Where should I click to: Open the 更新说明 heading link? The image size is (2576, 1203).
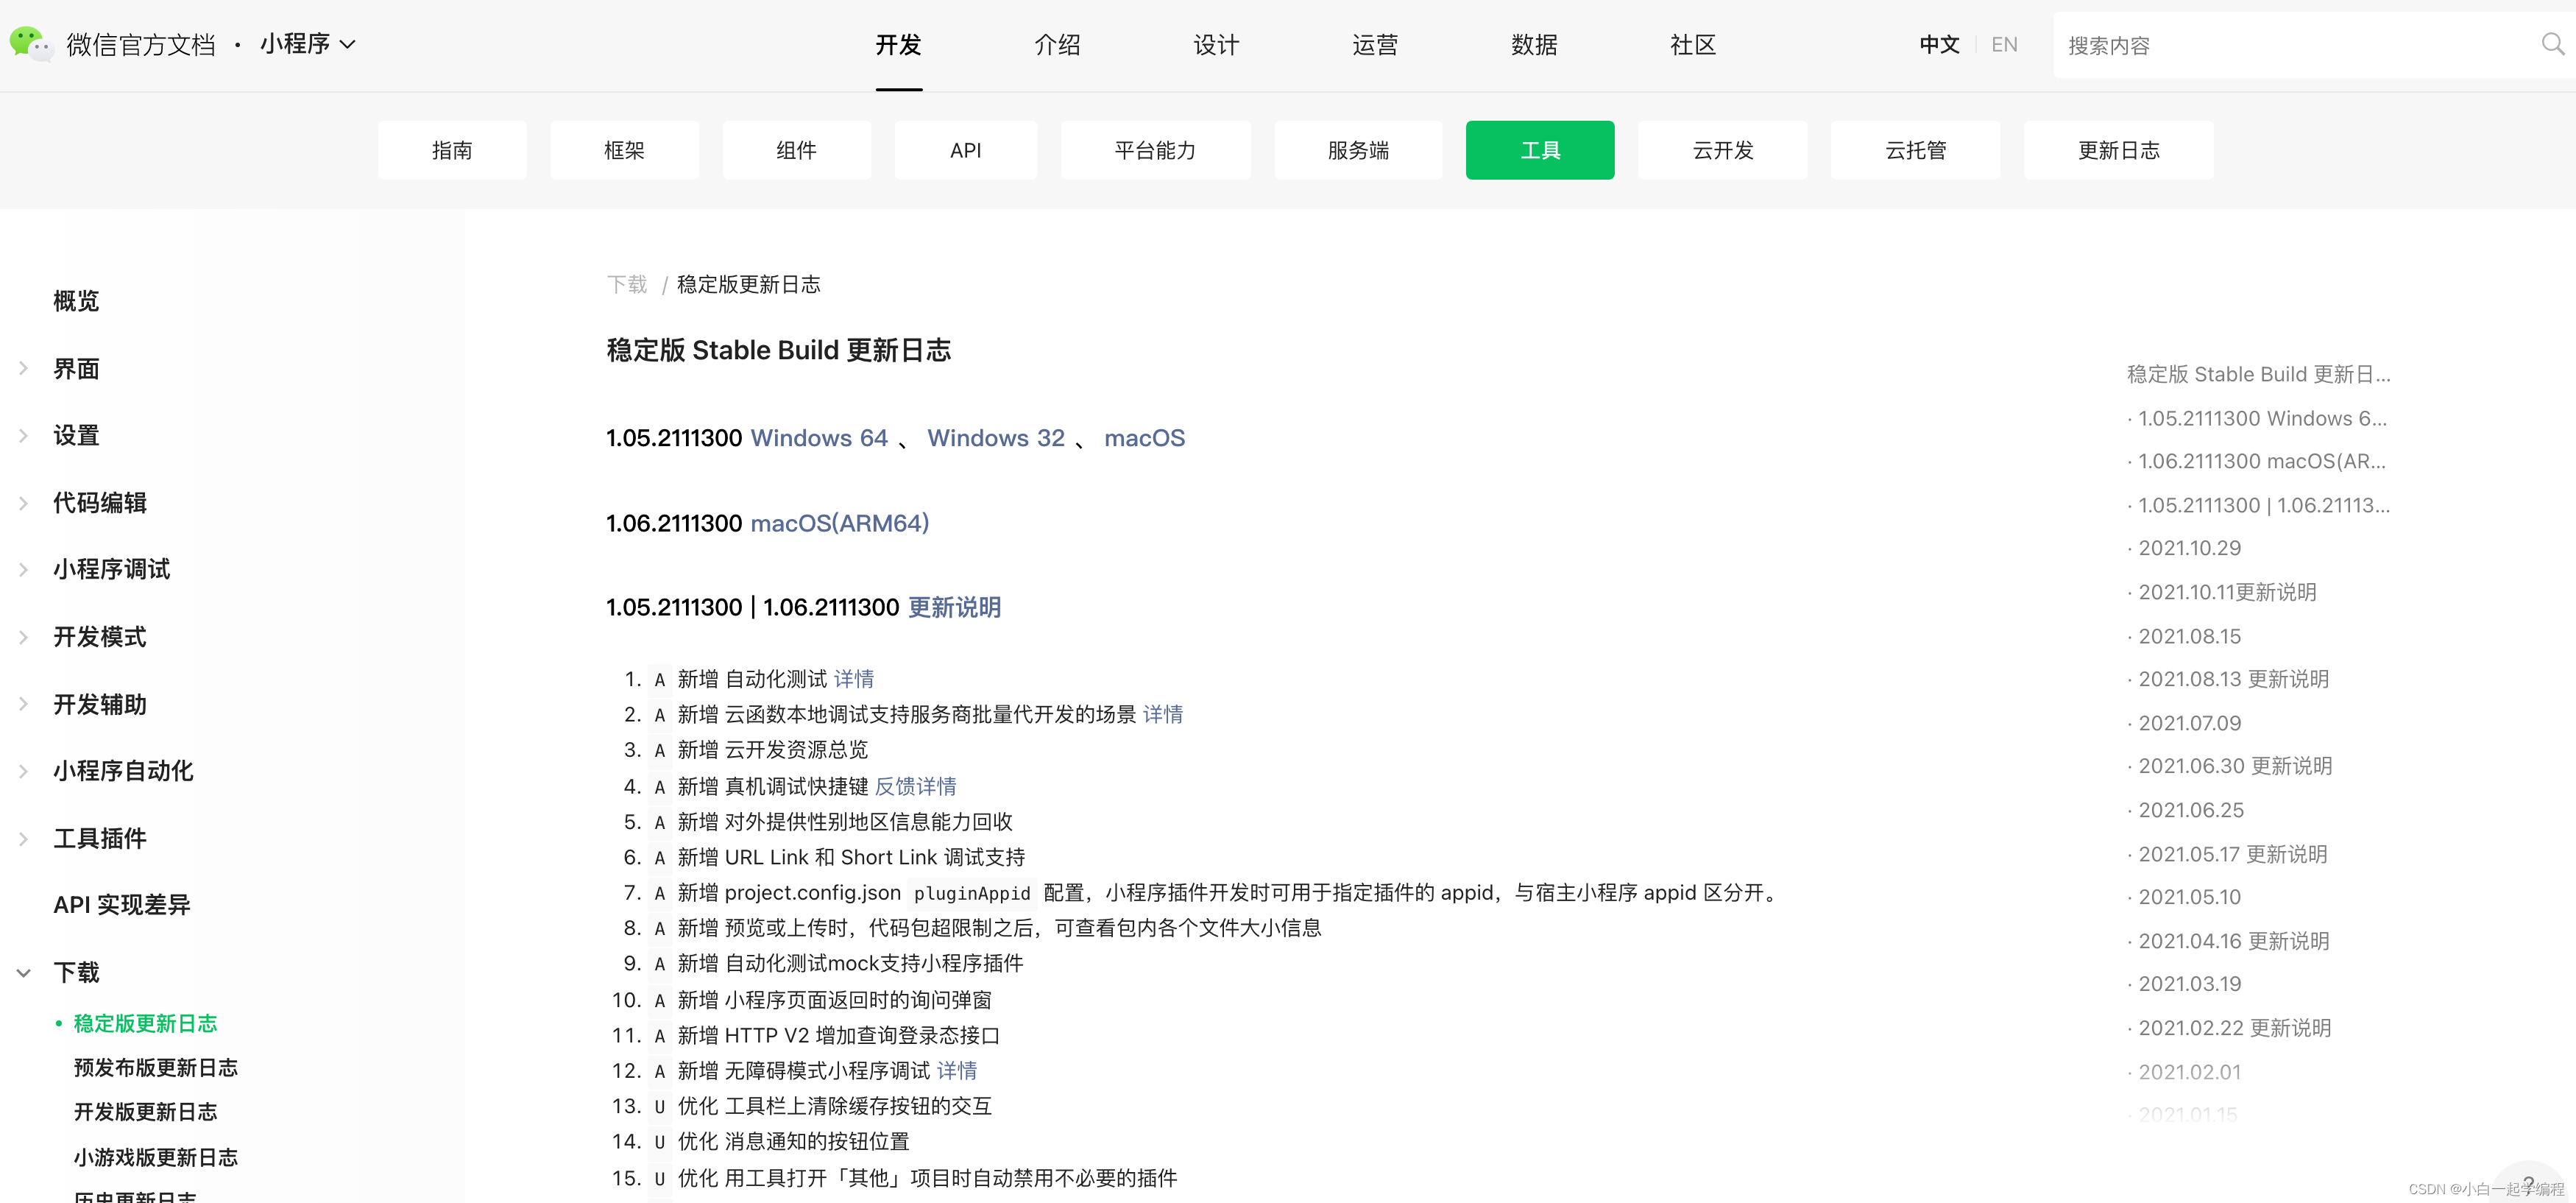click(x=954, y=607)
